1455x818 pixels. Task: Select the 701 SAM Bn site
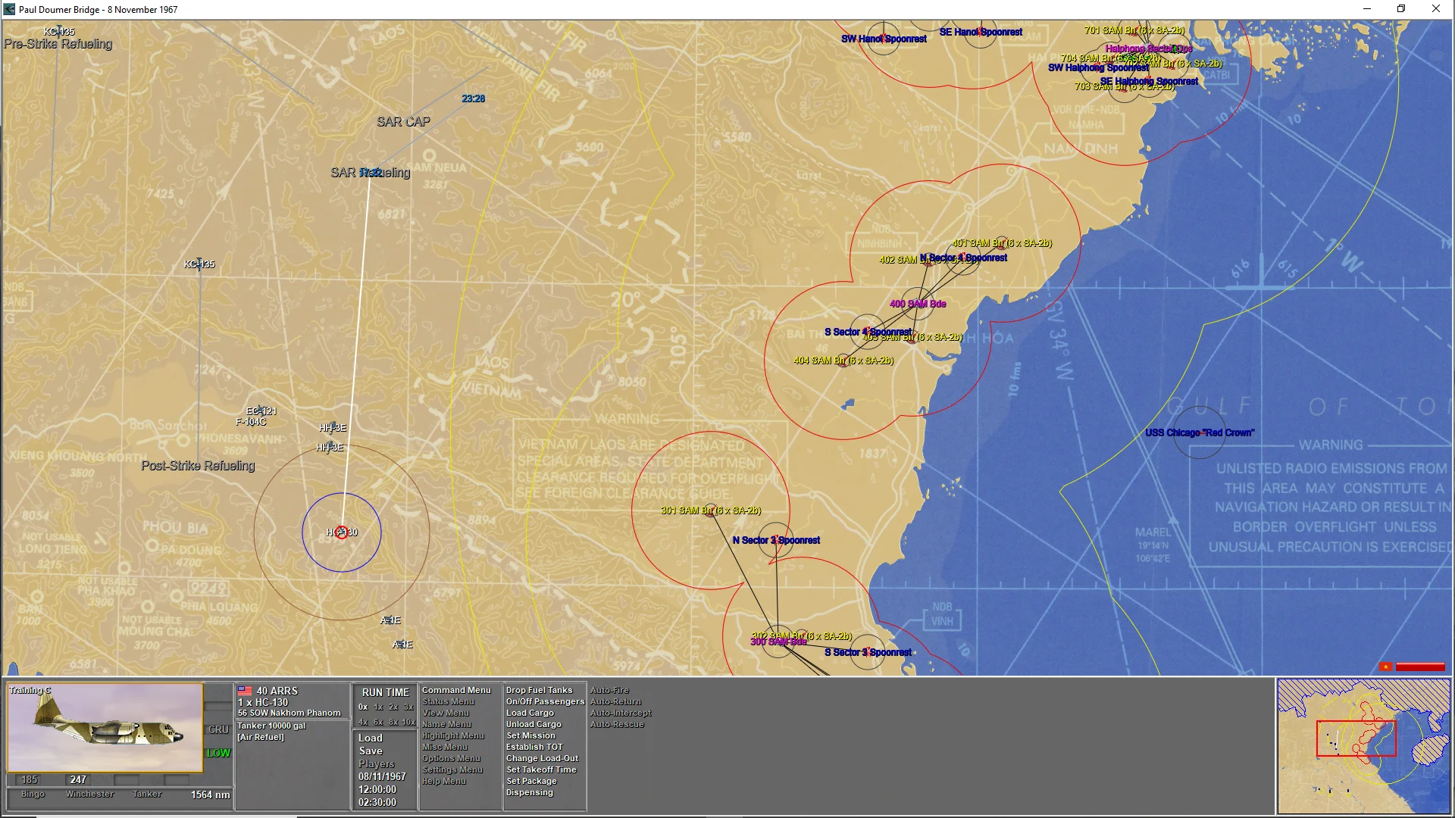(x=1134, y=30)
